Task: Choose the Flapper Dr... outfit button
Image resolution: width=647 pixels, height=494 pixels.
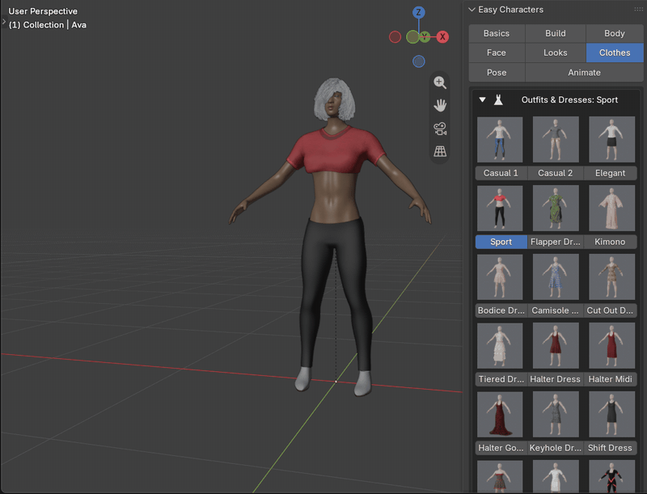Action: point(556,242)
